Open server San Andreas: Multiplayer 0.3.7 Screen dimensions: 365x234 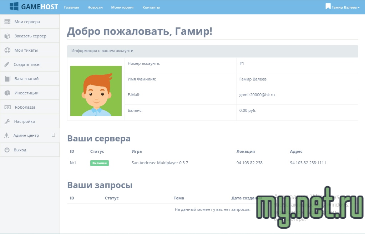tap(159, 163)
